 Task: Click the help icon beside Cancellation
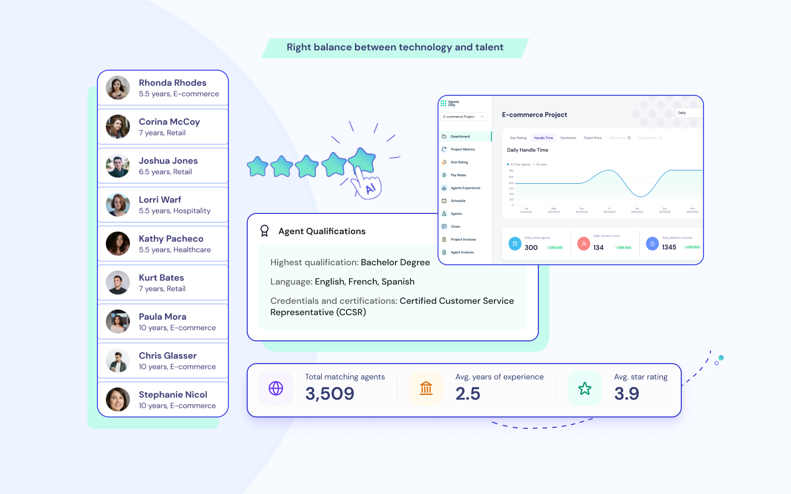[660, 138]
